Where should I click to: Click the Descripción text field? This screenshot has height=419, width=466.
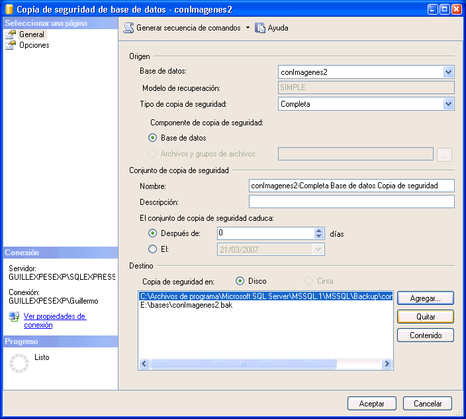[351, 202]
